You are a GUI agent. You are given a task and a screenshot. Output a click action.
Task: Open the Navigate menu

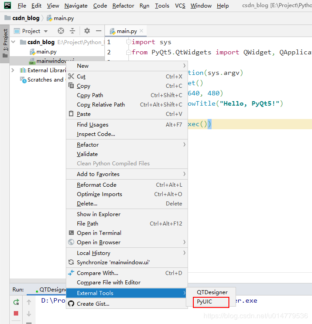[76, 6]
